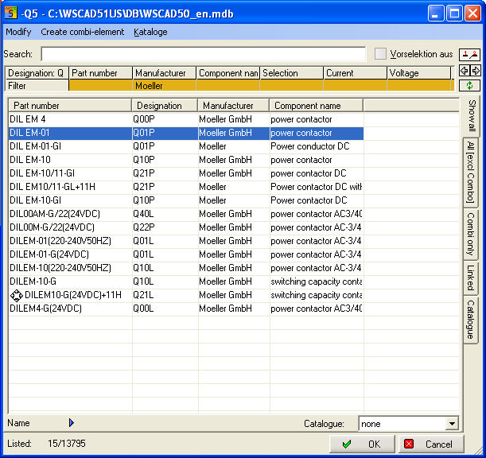Select the DIL EM-10-GI row

[x=186, y=200]
